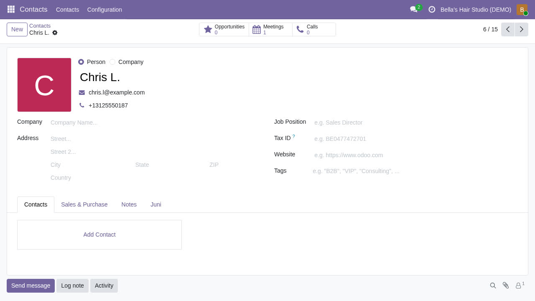Select the Contacts tab
This screenshot has width=535, height=301.
36,204
